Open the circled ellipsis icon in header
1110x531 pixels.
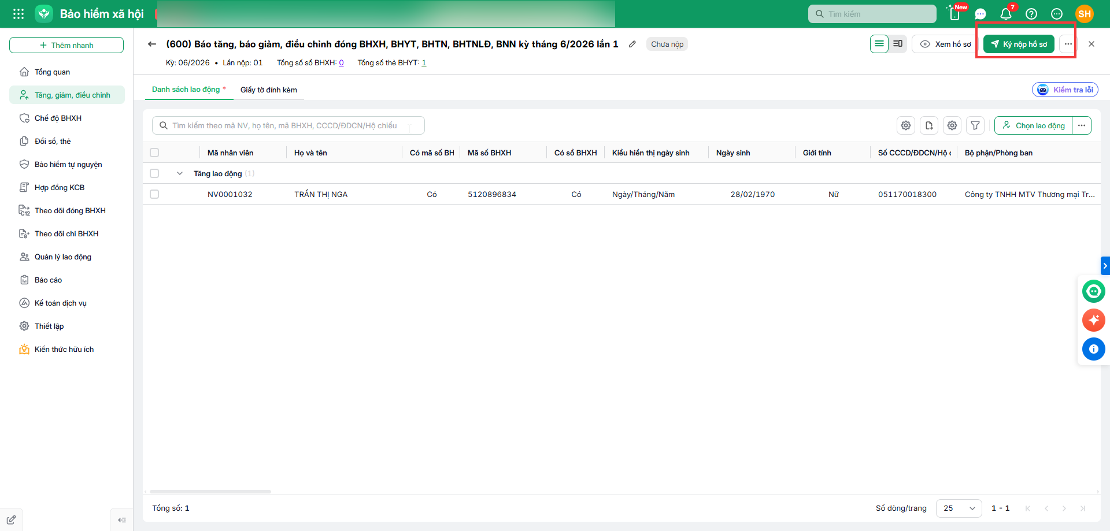pos(1057,14)
